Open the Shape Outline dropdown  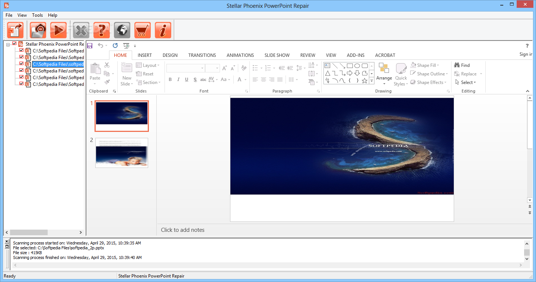coord(429,74)
